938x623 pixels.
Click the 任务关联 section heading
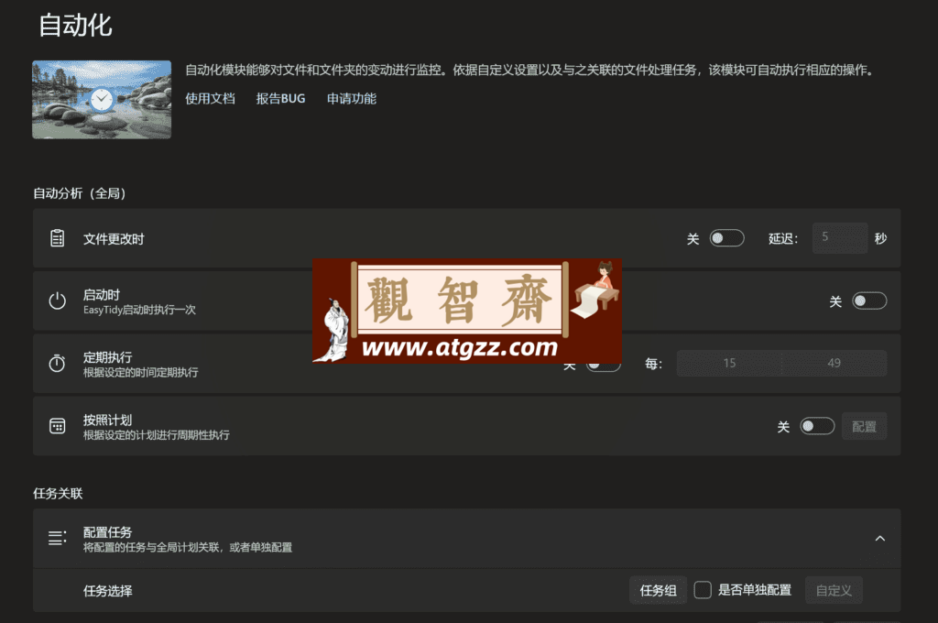(x=58, y=493)
